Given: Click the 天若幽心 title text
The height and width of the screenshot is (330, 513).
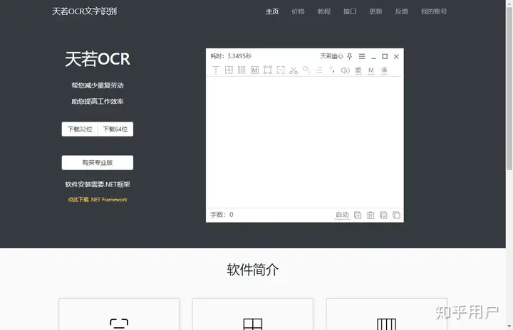Looking at the screenshot, I should click(x=331, y=56).
